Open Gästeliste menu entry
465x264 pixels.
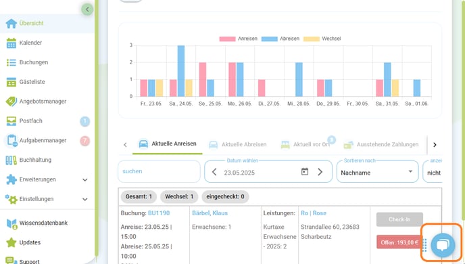[x=32, y=82]
